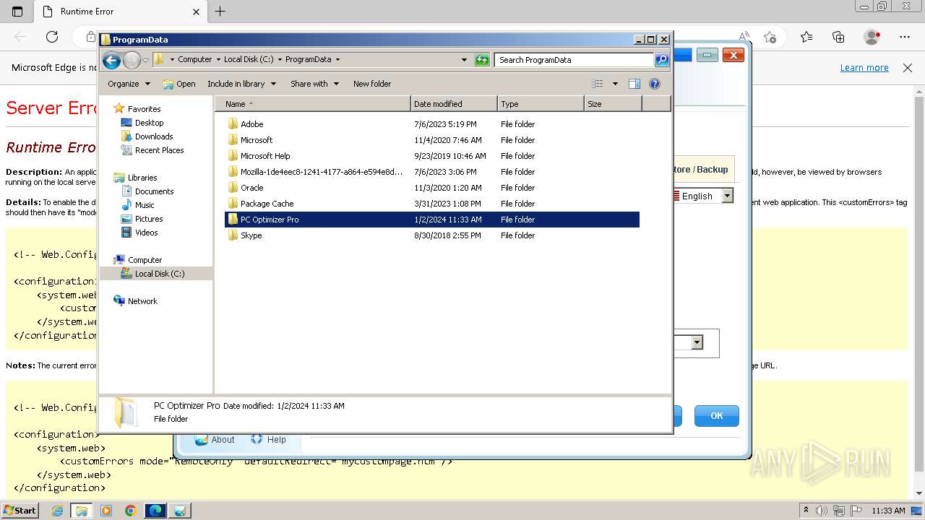Click the address bar refresh icon
The image size is (925, 520).
tap(482, 60)
